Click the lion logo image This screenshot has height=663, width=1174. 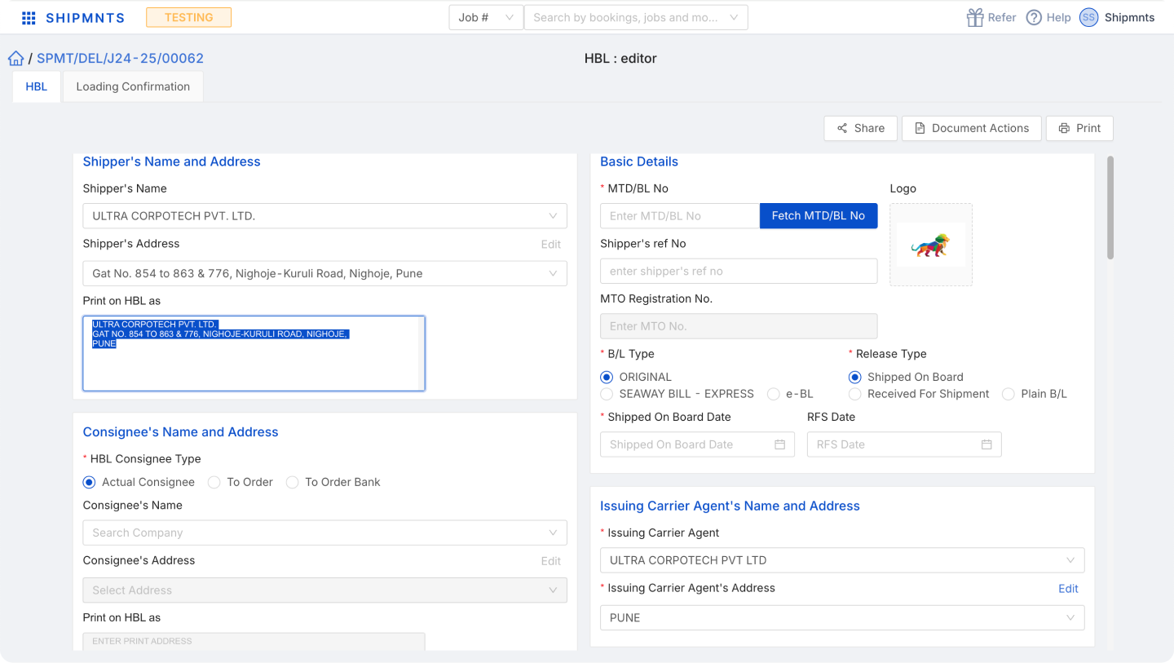[x=931, y=245]
